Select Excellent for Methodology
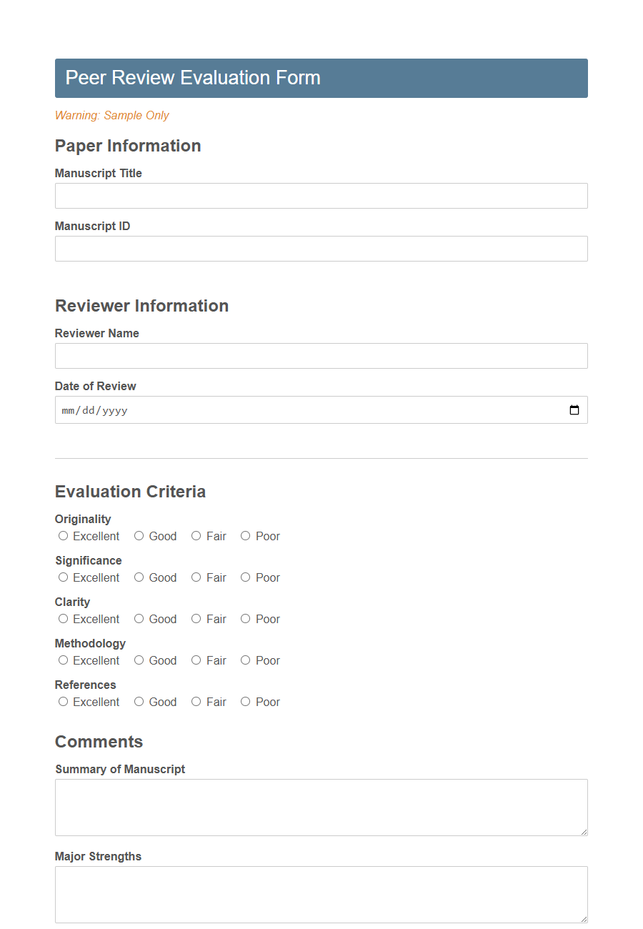The height and width of the screenshot is (929, 643). tap(63, 660)
